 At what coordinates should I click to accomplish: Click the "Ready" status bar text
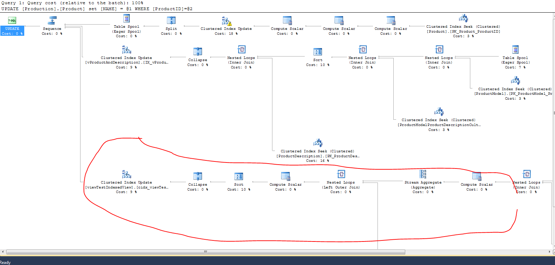pos(5,263)
